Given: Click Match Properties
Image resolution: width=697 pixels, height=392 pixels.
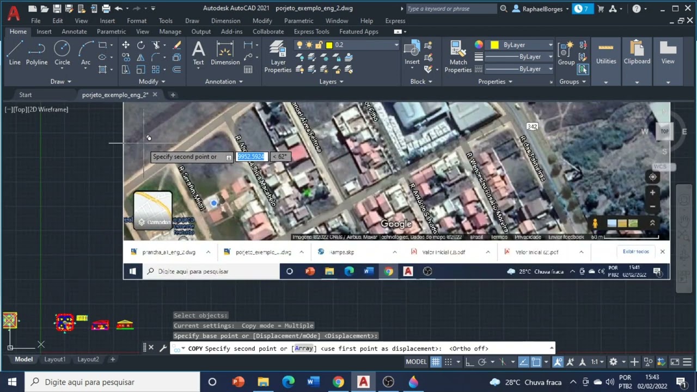Looking at the screenshot, I should (458, 57).
